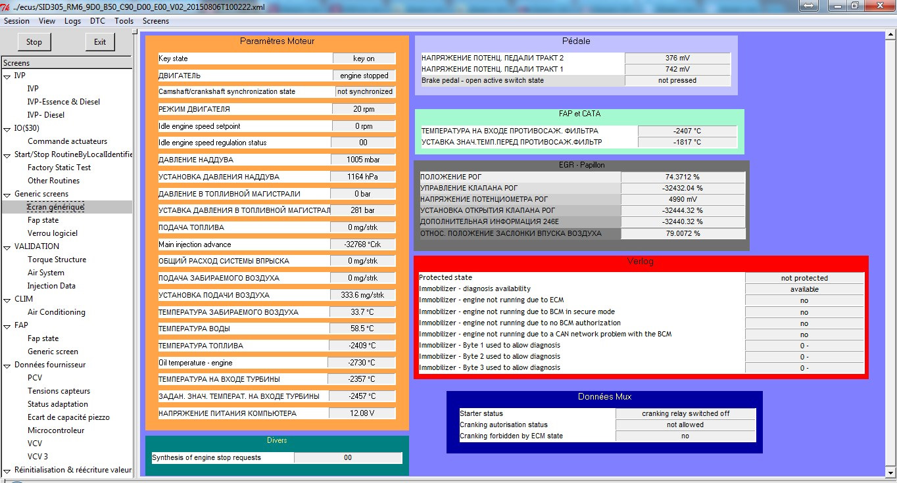Collapse the IO($30) tree node arrow
This screenshot has width=897, height=483.
[x=7, y=128]
